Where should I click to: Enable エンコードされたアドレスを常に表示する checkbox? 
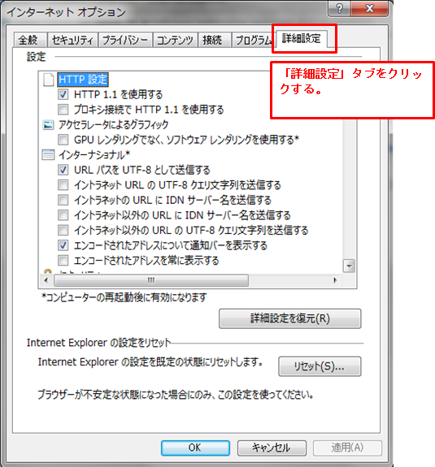pos(63,261)
